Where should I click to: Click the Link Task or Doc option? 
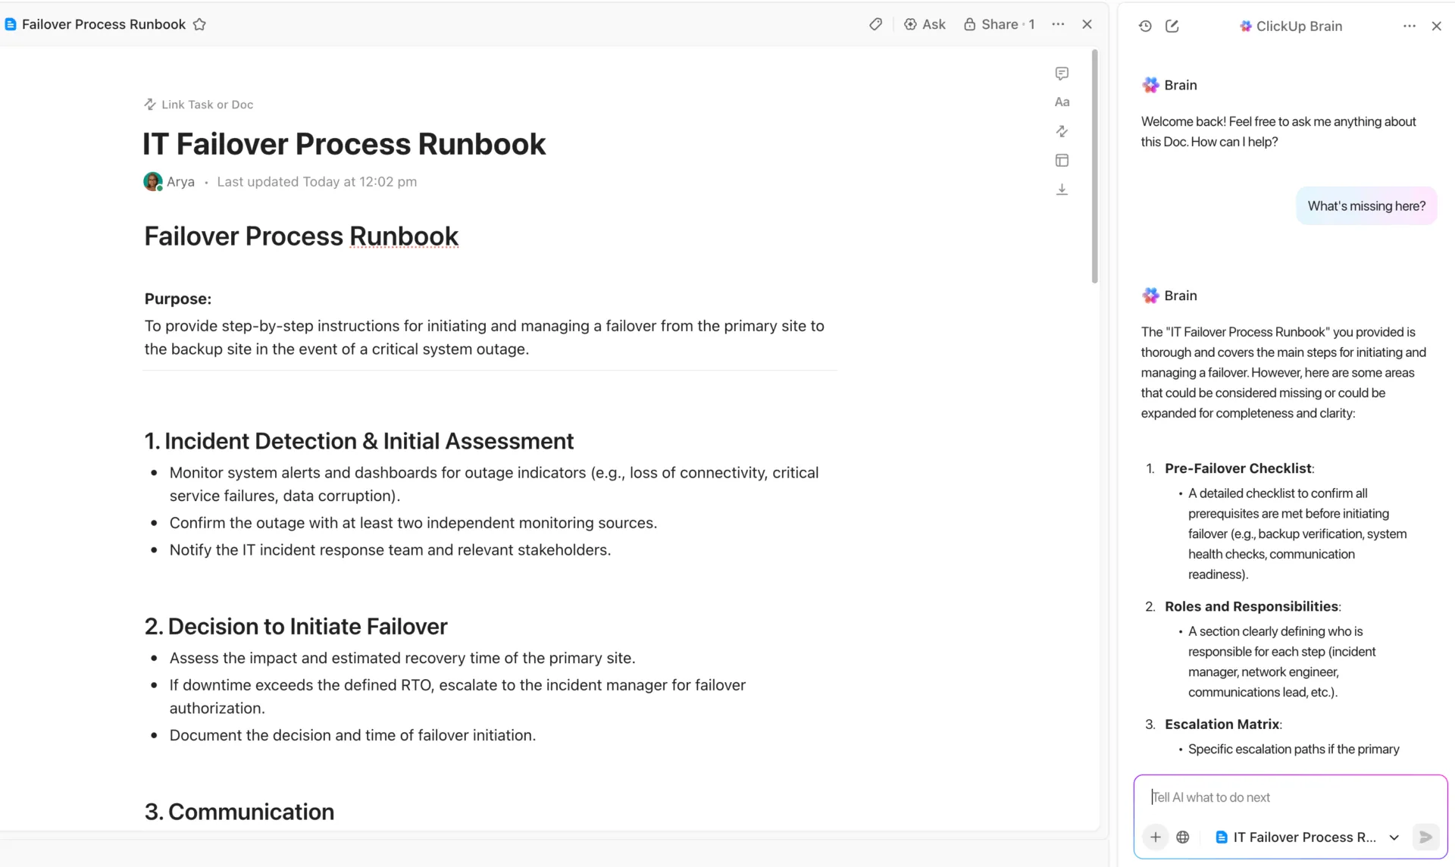199,105
